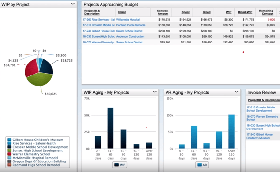Sort by Client column header

122,12
